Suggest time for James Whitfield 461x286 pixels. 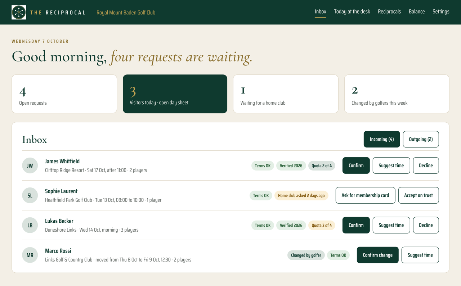391,165
